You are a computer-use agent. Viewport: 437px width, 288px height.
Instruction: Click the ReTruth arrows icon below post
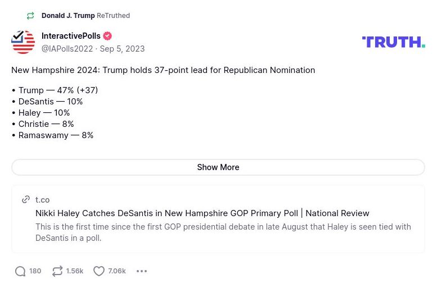(57, 271)
